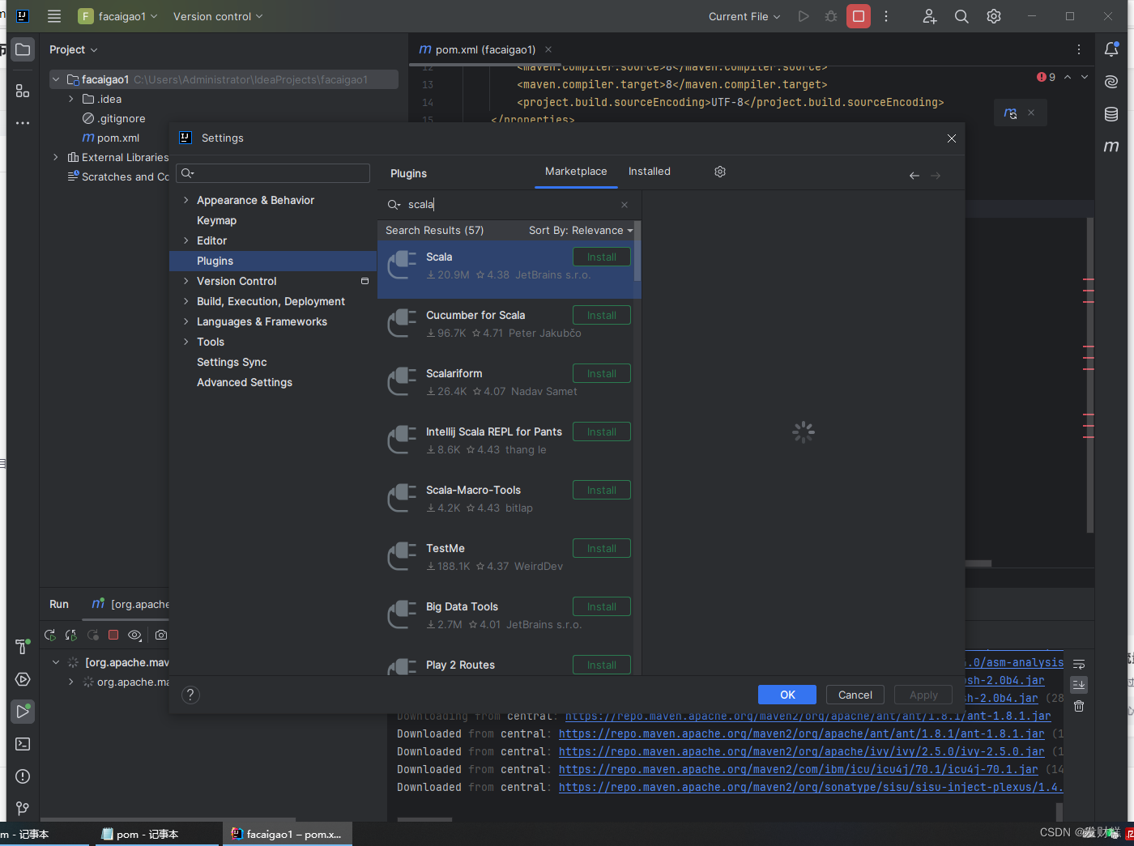Expand External Libraries node
Image resolution: width=1134 pixels, height=846 pixels.
tap(55, 157)
